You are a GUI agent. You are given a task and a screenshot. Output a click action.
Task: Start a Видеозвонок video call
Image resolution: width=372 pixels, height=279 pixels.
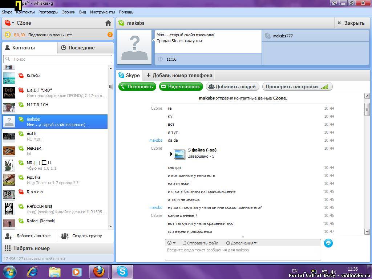click(x=181, y=86)
